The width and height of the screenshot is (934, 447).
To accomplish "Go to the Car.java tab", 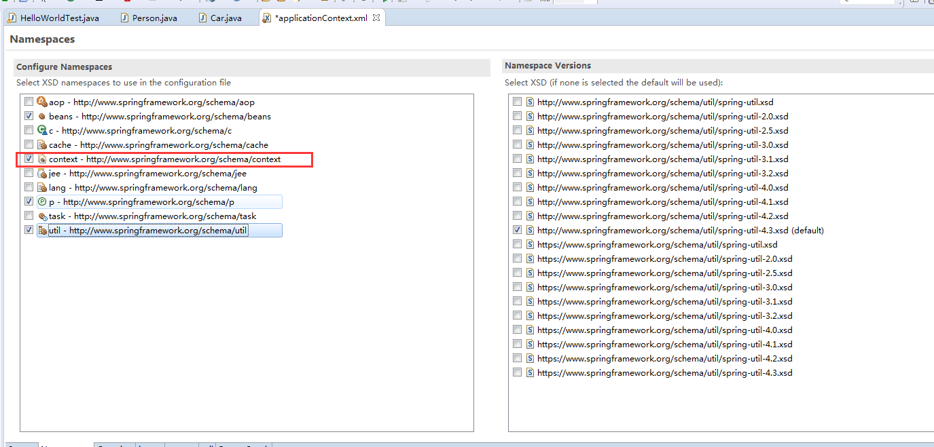I will pos(220,18).
